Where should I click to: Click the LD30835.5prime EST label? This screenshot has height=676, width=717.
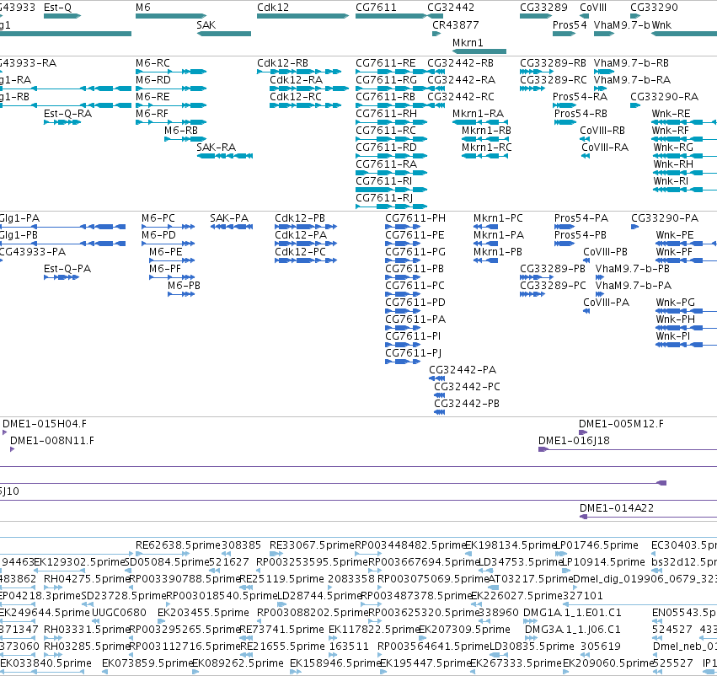[532, 646]
